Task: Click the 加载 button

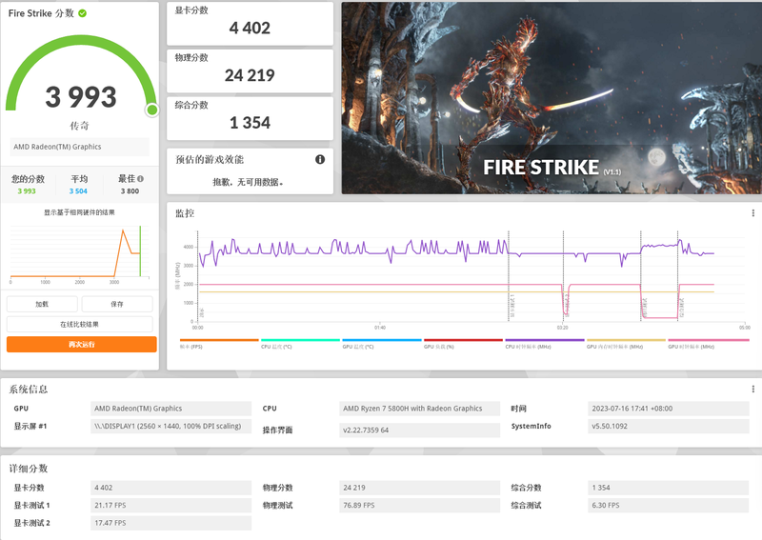Action: (x=42, y=304)
